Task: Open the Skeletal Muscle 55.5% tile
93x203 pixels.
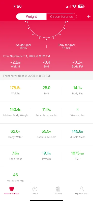Action: click(46, 134)
